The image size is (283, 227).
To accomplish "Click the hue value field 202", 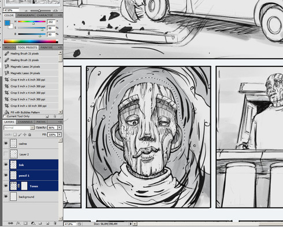I will 51,22.
